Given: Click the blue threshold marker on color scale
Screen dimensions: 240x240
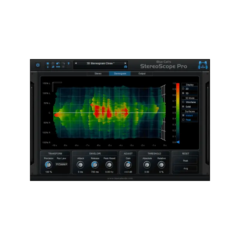Looking at the screenshot, I should 178,142.
